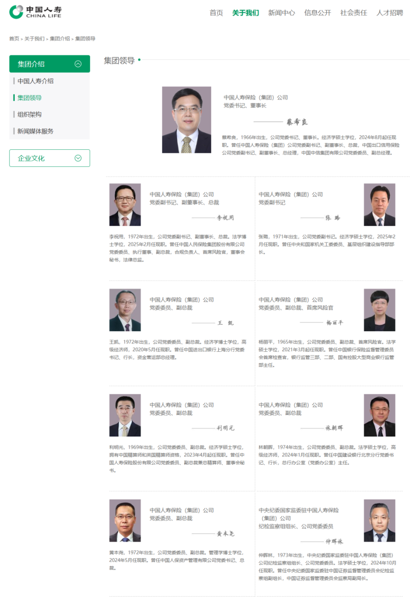Open the 首页 navigation menu item
The width and height of the screenshot is (417, 597).
(216, 13)
